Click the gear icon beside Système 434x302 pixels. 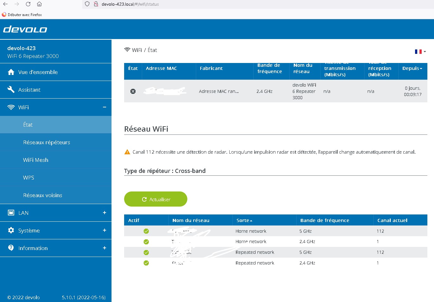point(11,231)
